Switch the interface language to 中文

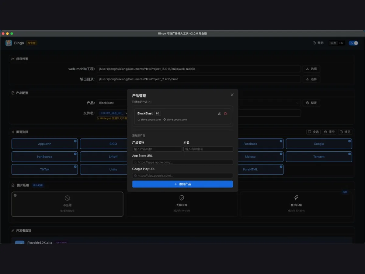[x=333, y=43]
